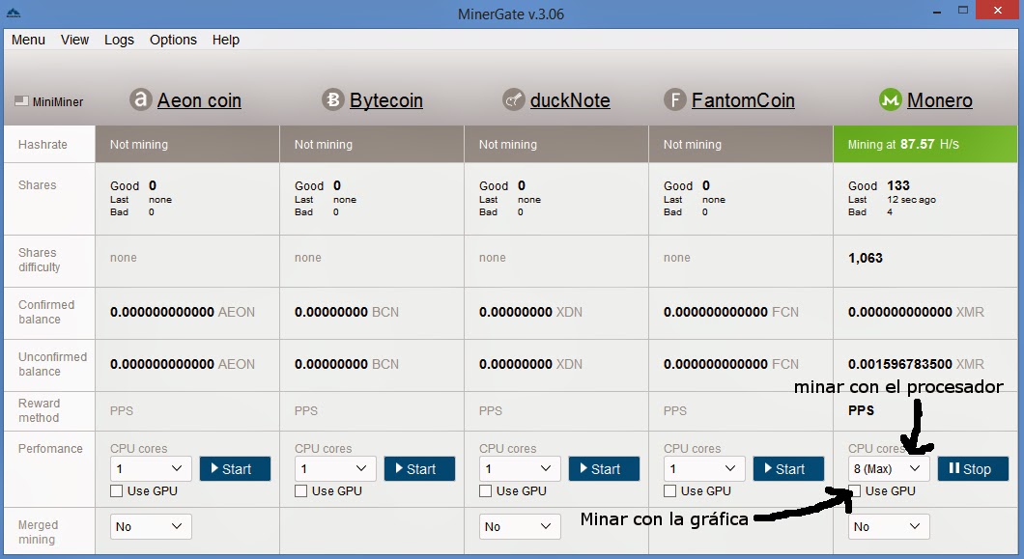Click the MinerGate app icon in title bar
Screen dimensions: 1024x559
[14, 13]
